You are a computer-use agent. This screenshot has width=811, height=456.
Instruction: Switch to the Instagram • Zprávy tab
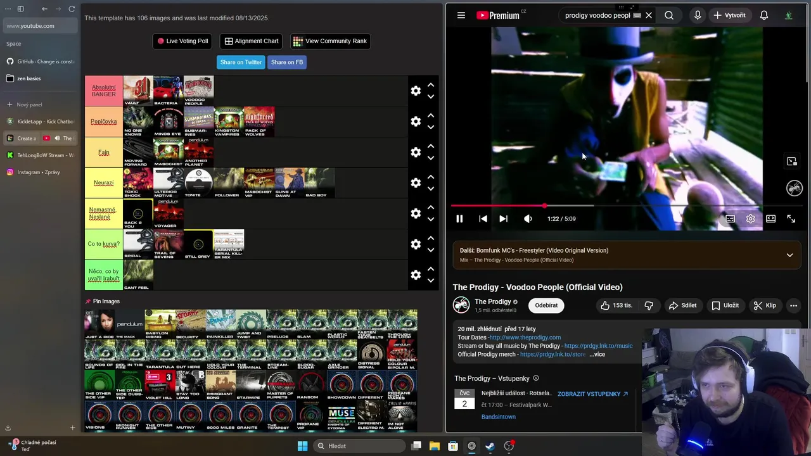click(x=40, y=172)
